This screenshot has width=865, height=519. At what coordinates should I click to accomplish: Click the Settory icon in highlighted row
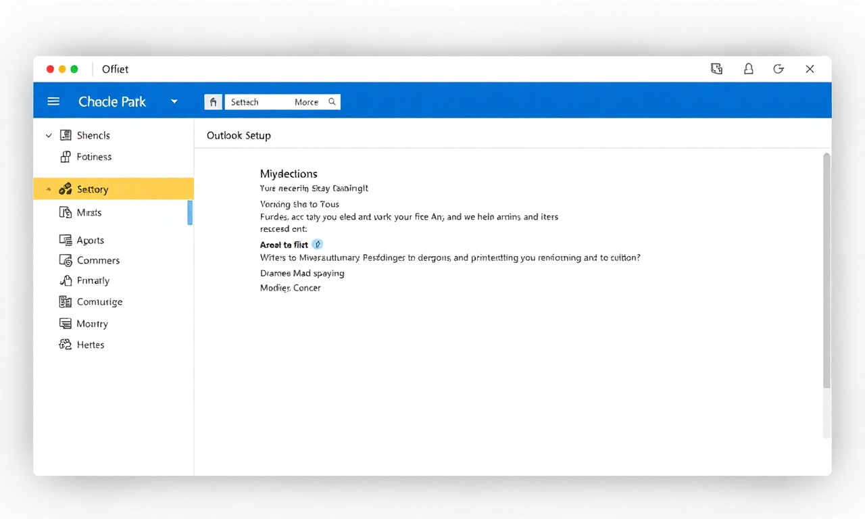(66, 189)
